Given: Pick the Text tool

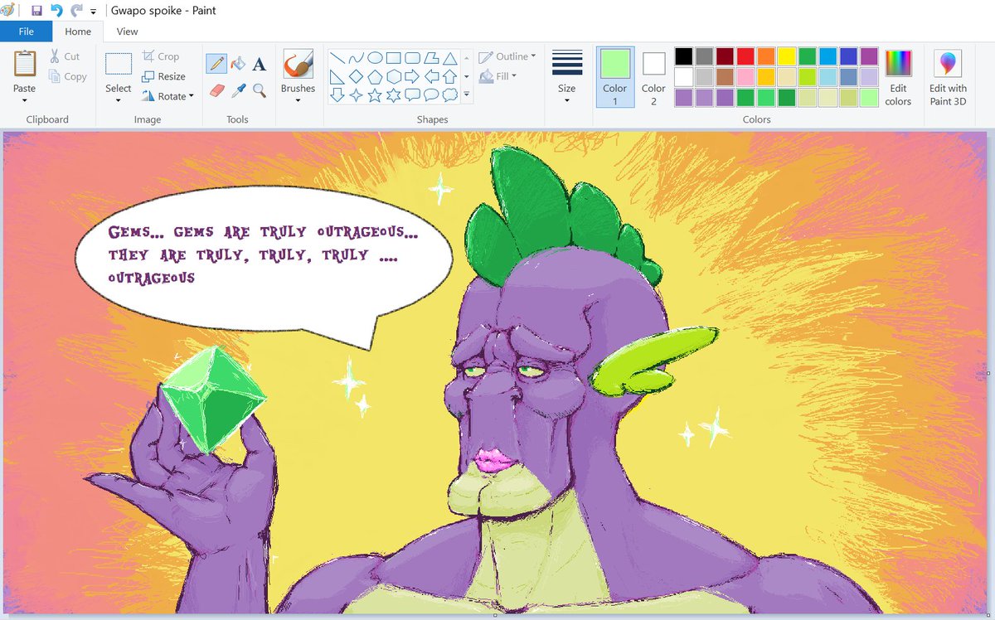Looking at the screenshot, I should [260, 64].
